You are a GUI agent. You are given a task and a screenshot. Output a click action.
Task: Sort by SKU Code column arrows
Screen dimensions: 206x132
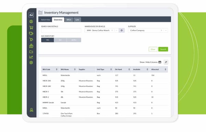pos(57,69)
